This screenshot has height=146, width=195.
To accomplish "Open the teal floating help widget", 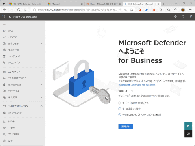I will coord(188,126).
